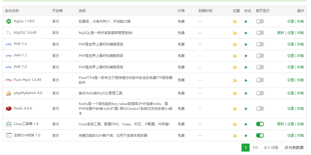Enable homepage display for Nginx 1.18.0
Screen dimensions: 311x155
click(260, 21)
